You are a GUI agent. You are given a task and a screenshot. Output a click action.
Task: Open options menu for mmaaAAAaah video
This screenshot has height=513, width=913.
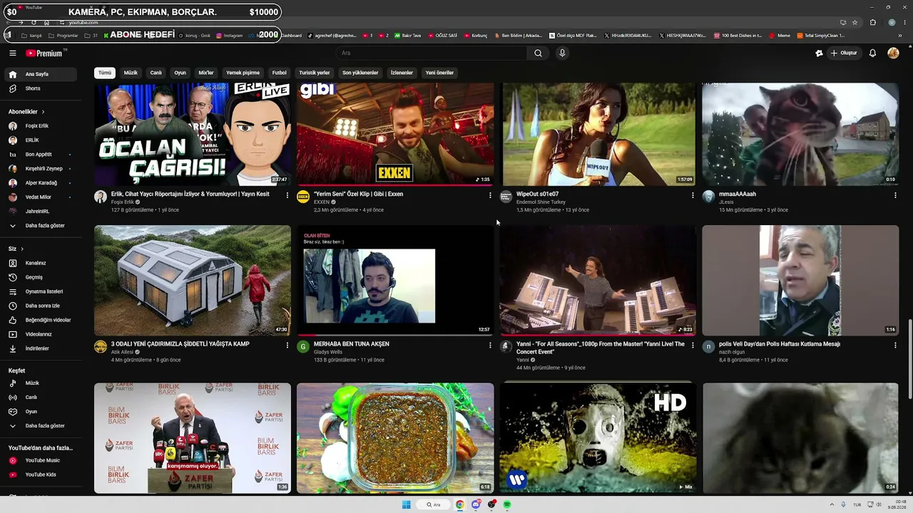pyautogui.click(x=895, y=195)
